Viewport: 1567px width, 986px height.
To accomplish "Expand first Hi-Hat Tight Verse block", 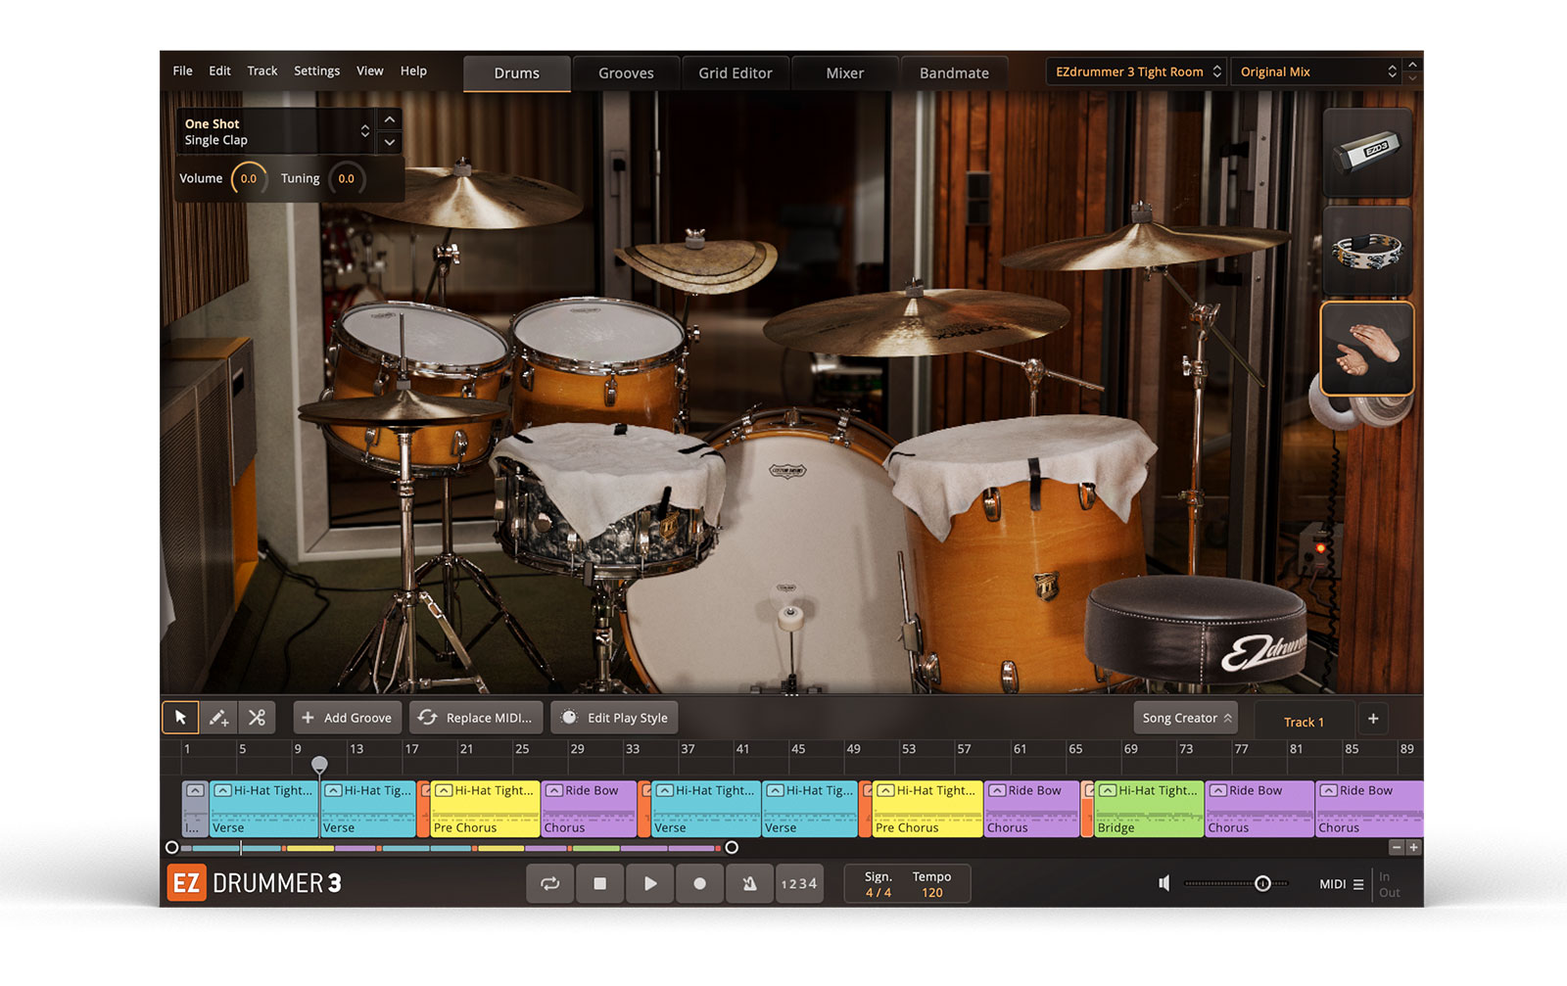I will pyautogui.click(x=222, y=790).
